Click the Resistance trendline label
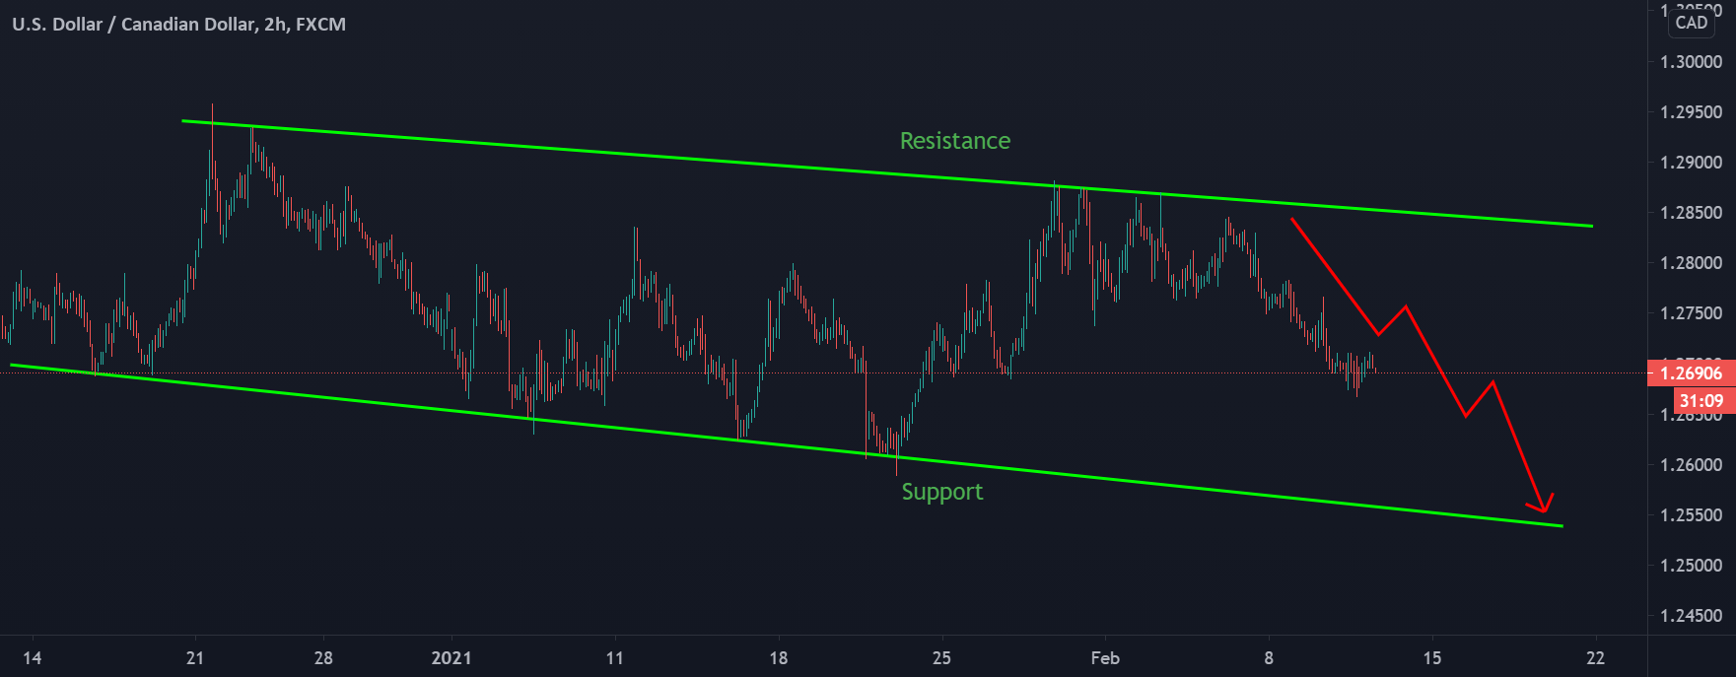The height and width of the screenshot is (677, 1736). click(x=955, y=141)
